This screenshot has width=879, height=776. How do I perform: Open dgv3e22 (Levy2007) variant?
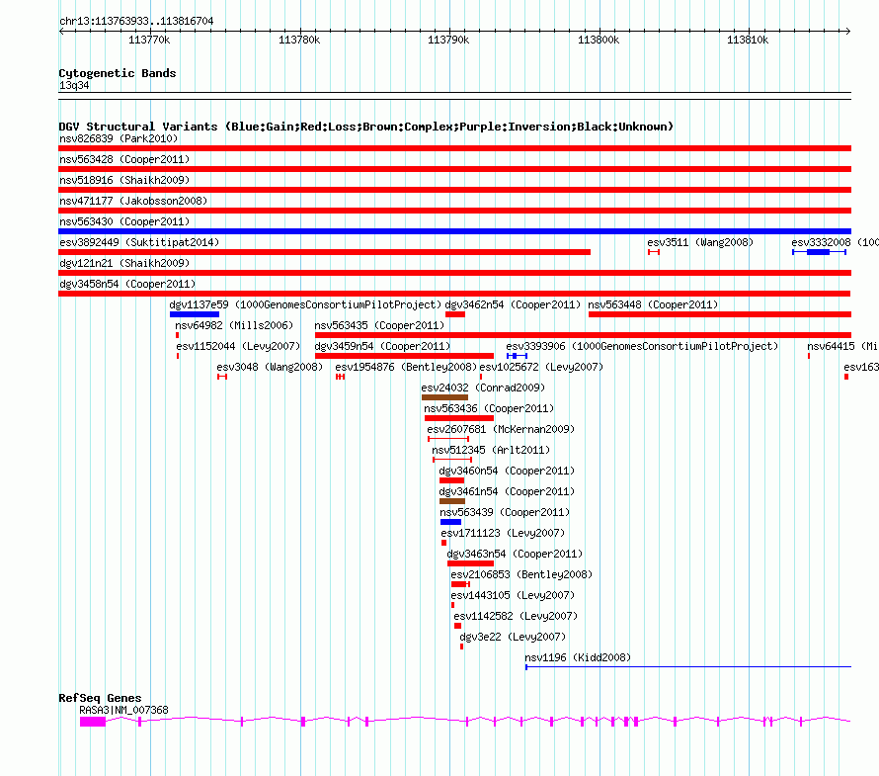click(513, 637)
